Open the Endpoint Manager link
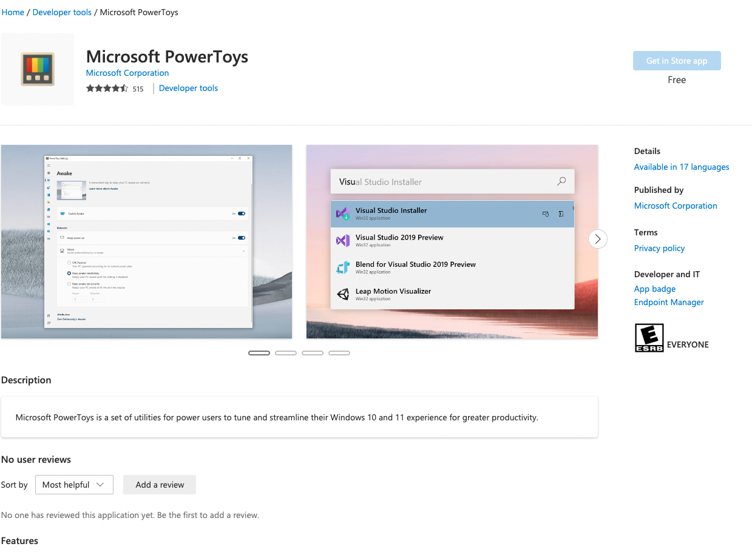This screenshot has width=752, height=555. tap(669, 302)
